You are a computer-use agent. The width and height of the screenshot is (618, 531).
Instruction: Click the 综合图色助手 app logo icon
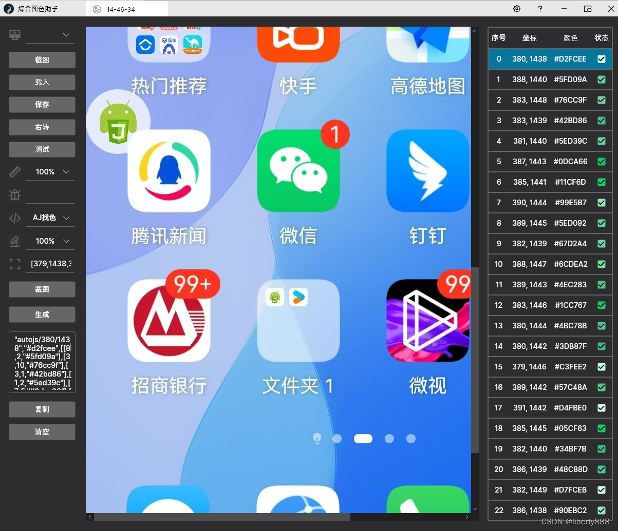(x=8, y=9)
